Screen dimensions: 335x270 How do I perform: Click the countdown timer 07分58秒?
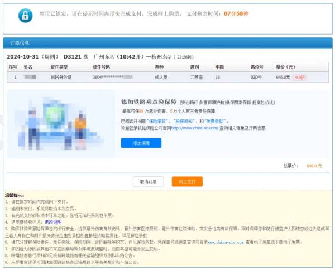[x=236, y=13]
